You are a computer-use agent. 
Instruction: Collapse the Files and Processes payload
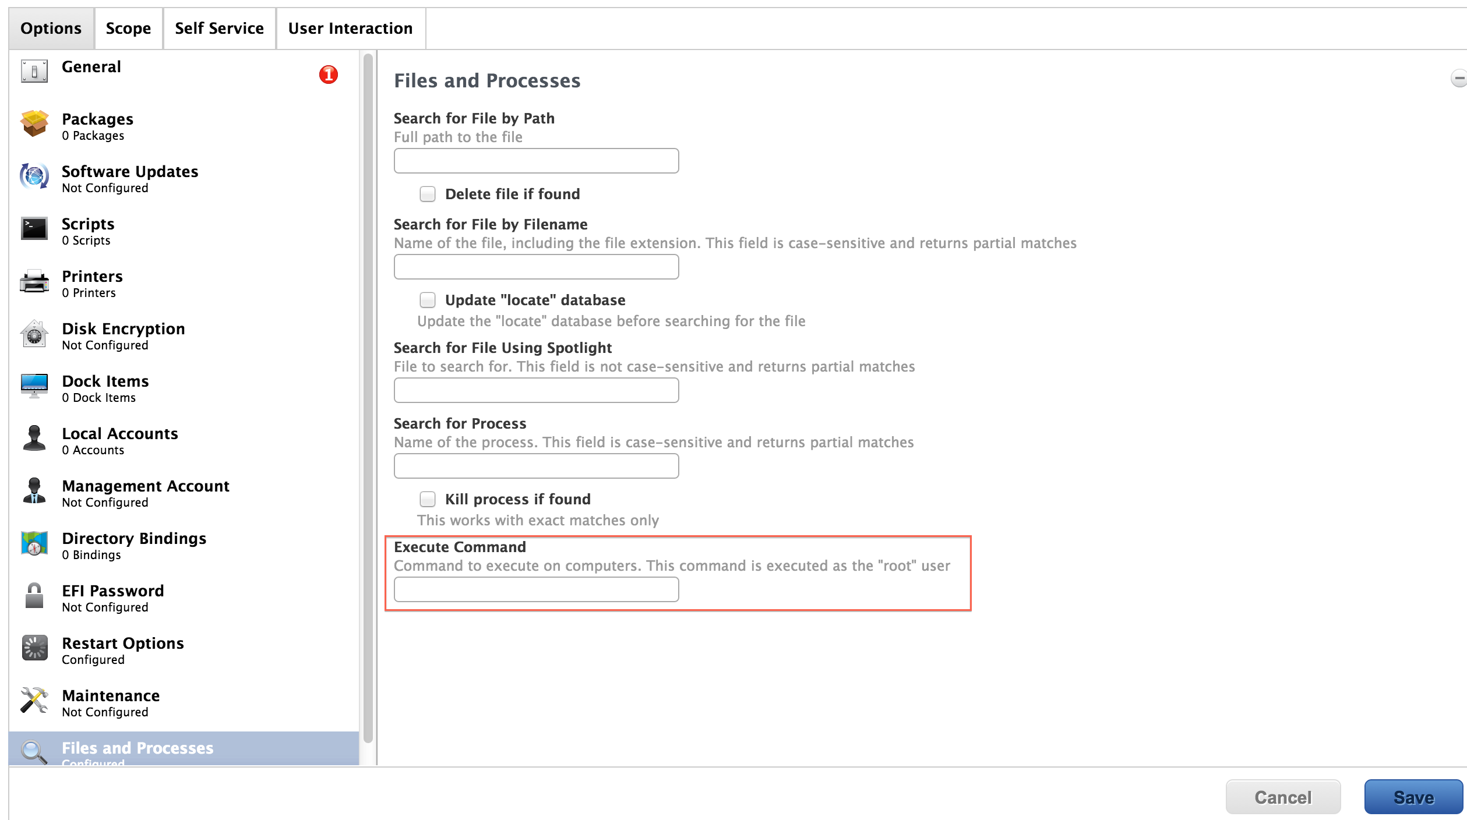click(x=1458, y=78)
